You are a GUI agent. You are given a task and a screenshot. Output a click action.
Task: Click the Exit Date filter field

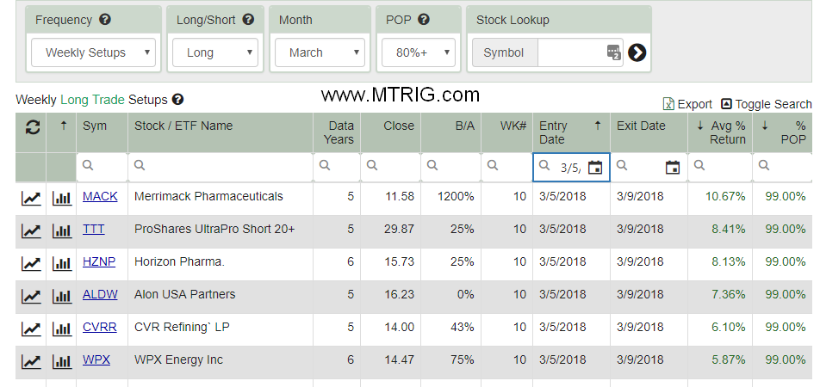649,167
